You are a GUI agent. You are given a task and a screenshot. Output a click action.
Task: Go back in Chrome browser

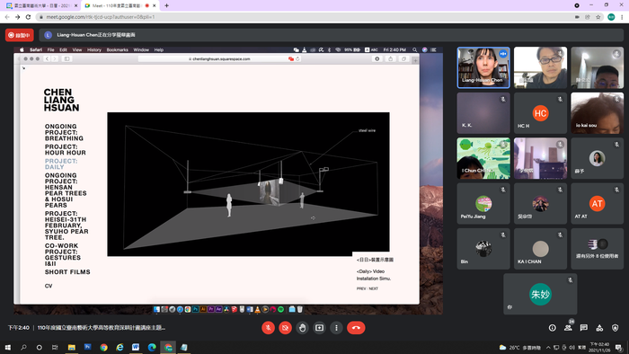(7, 17)
